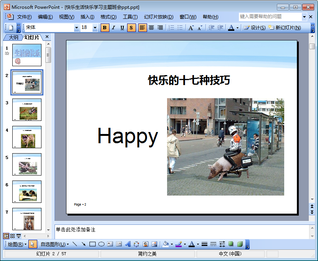Click the increase font size icon
The image size is (318, 261).
click(191, 28)
